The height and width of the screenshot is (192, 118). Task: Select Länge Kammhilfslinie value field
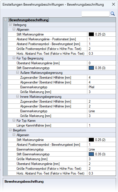(101, 125)
